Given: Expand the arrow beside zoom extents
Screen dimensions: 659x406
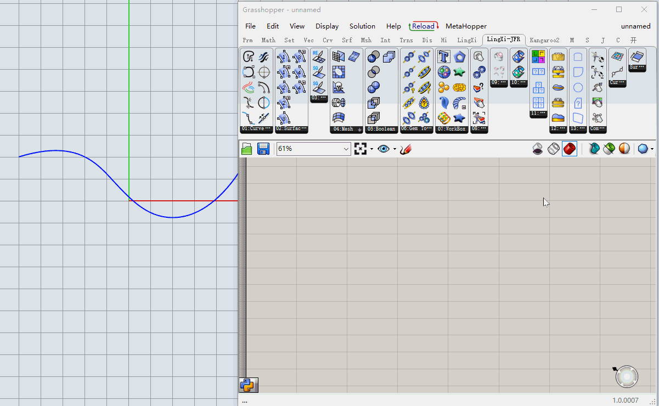Looking at the screenshot, I should click(371, 149).
